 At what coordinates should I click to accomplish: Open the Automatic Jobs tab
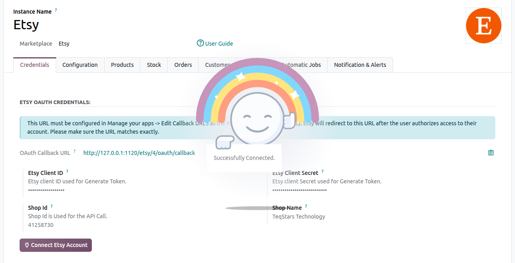click(301, 65)
